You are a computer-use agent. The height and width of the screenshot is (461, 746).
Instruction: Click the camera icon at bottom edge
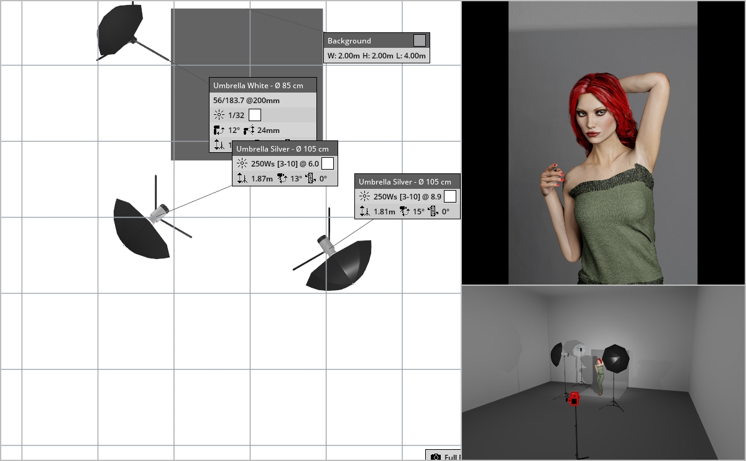436,457
